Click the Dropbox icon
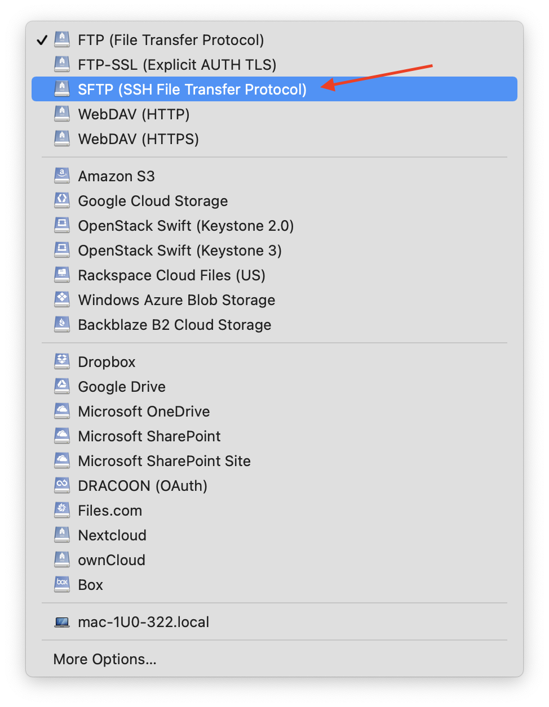 pos(62,361)
